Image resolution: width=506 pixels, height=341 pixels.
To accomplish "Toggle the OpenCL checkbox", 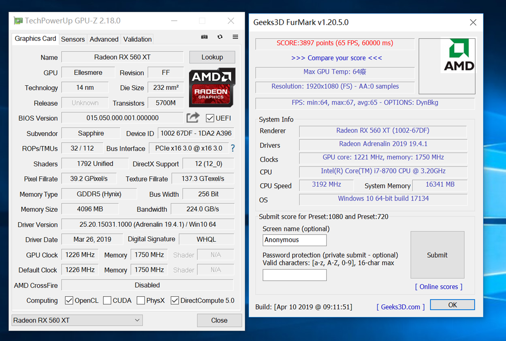I will click(x=69, y=301).
